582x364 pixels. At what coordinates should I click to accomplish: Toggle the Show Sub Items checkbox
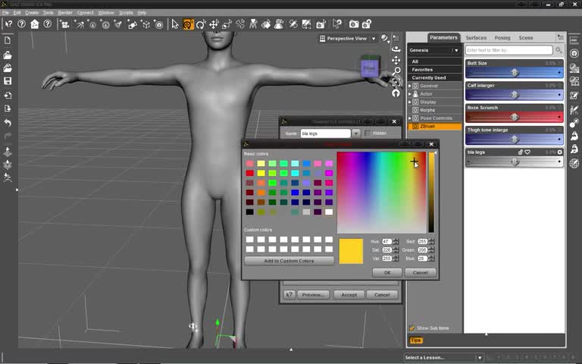pos(412,328)
